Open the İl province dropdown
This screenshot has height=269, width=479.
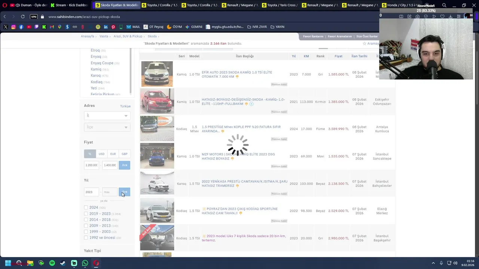pos(107,116)
